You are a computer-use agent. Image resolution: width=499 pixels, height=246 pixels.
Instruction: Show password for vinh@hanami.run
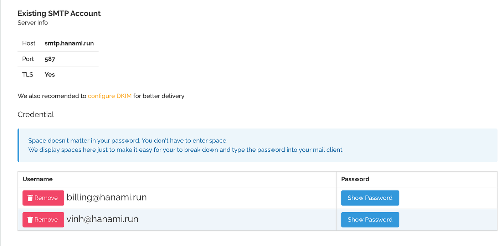point(370,220)
